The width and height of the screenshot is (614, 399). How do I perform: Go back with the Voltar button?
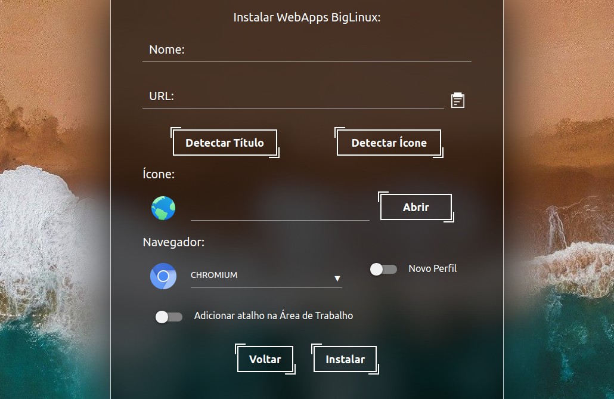click(x=265, y=359)
